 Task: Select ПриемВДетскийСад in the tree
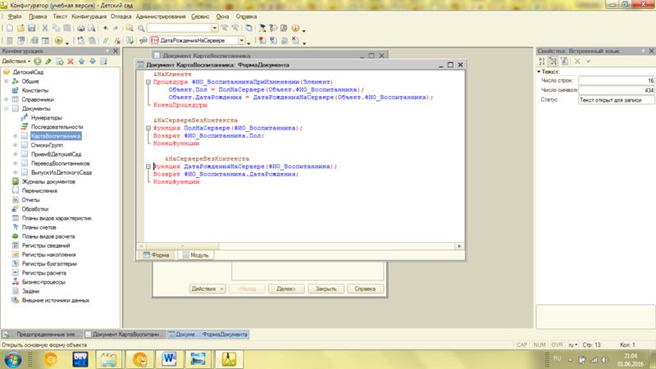point(56,154)
